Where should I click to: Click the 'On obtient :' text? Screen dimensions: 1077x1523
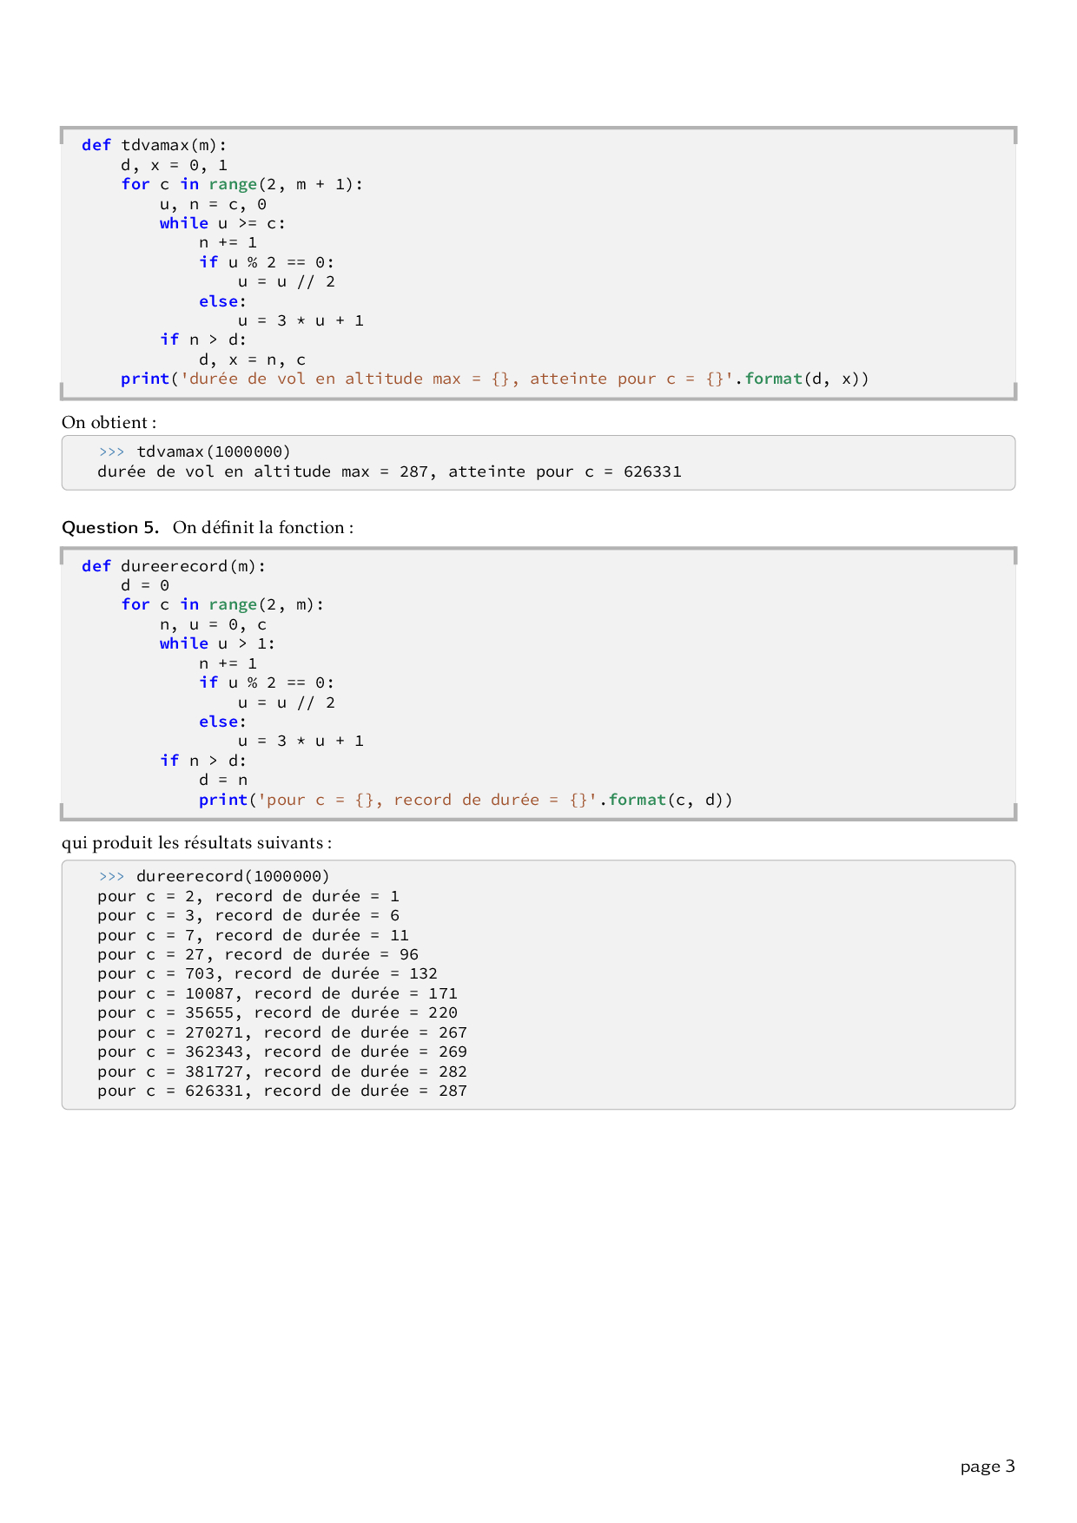[x=109, y=423]
